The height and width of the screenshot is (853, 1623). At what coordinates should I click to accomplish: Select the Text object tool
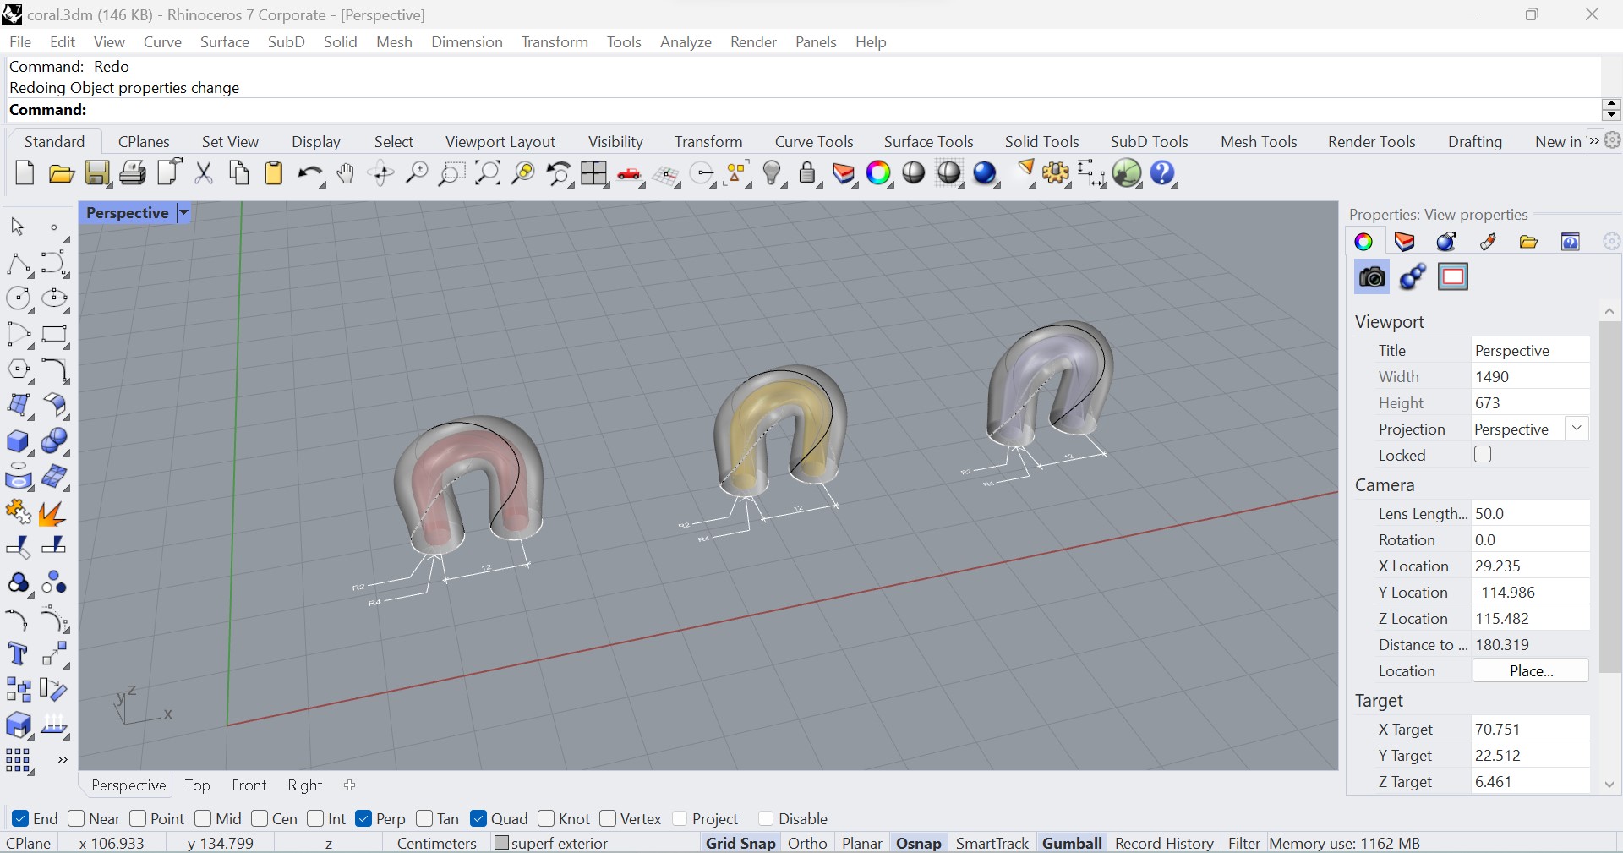tap(19, 654)
